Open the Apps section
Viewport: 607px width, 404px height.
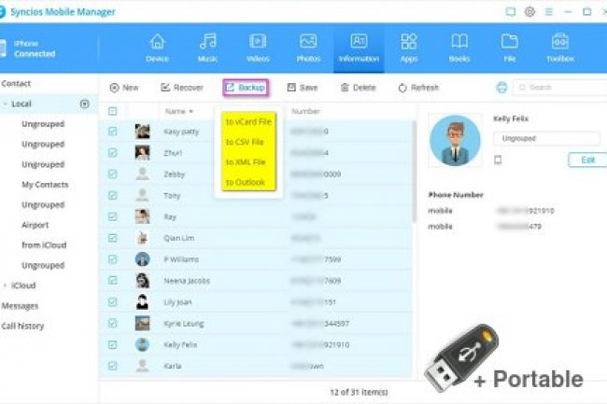tap(408, 47)
